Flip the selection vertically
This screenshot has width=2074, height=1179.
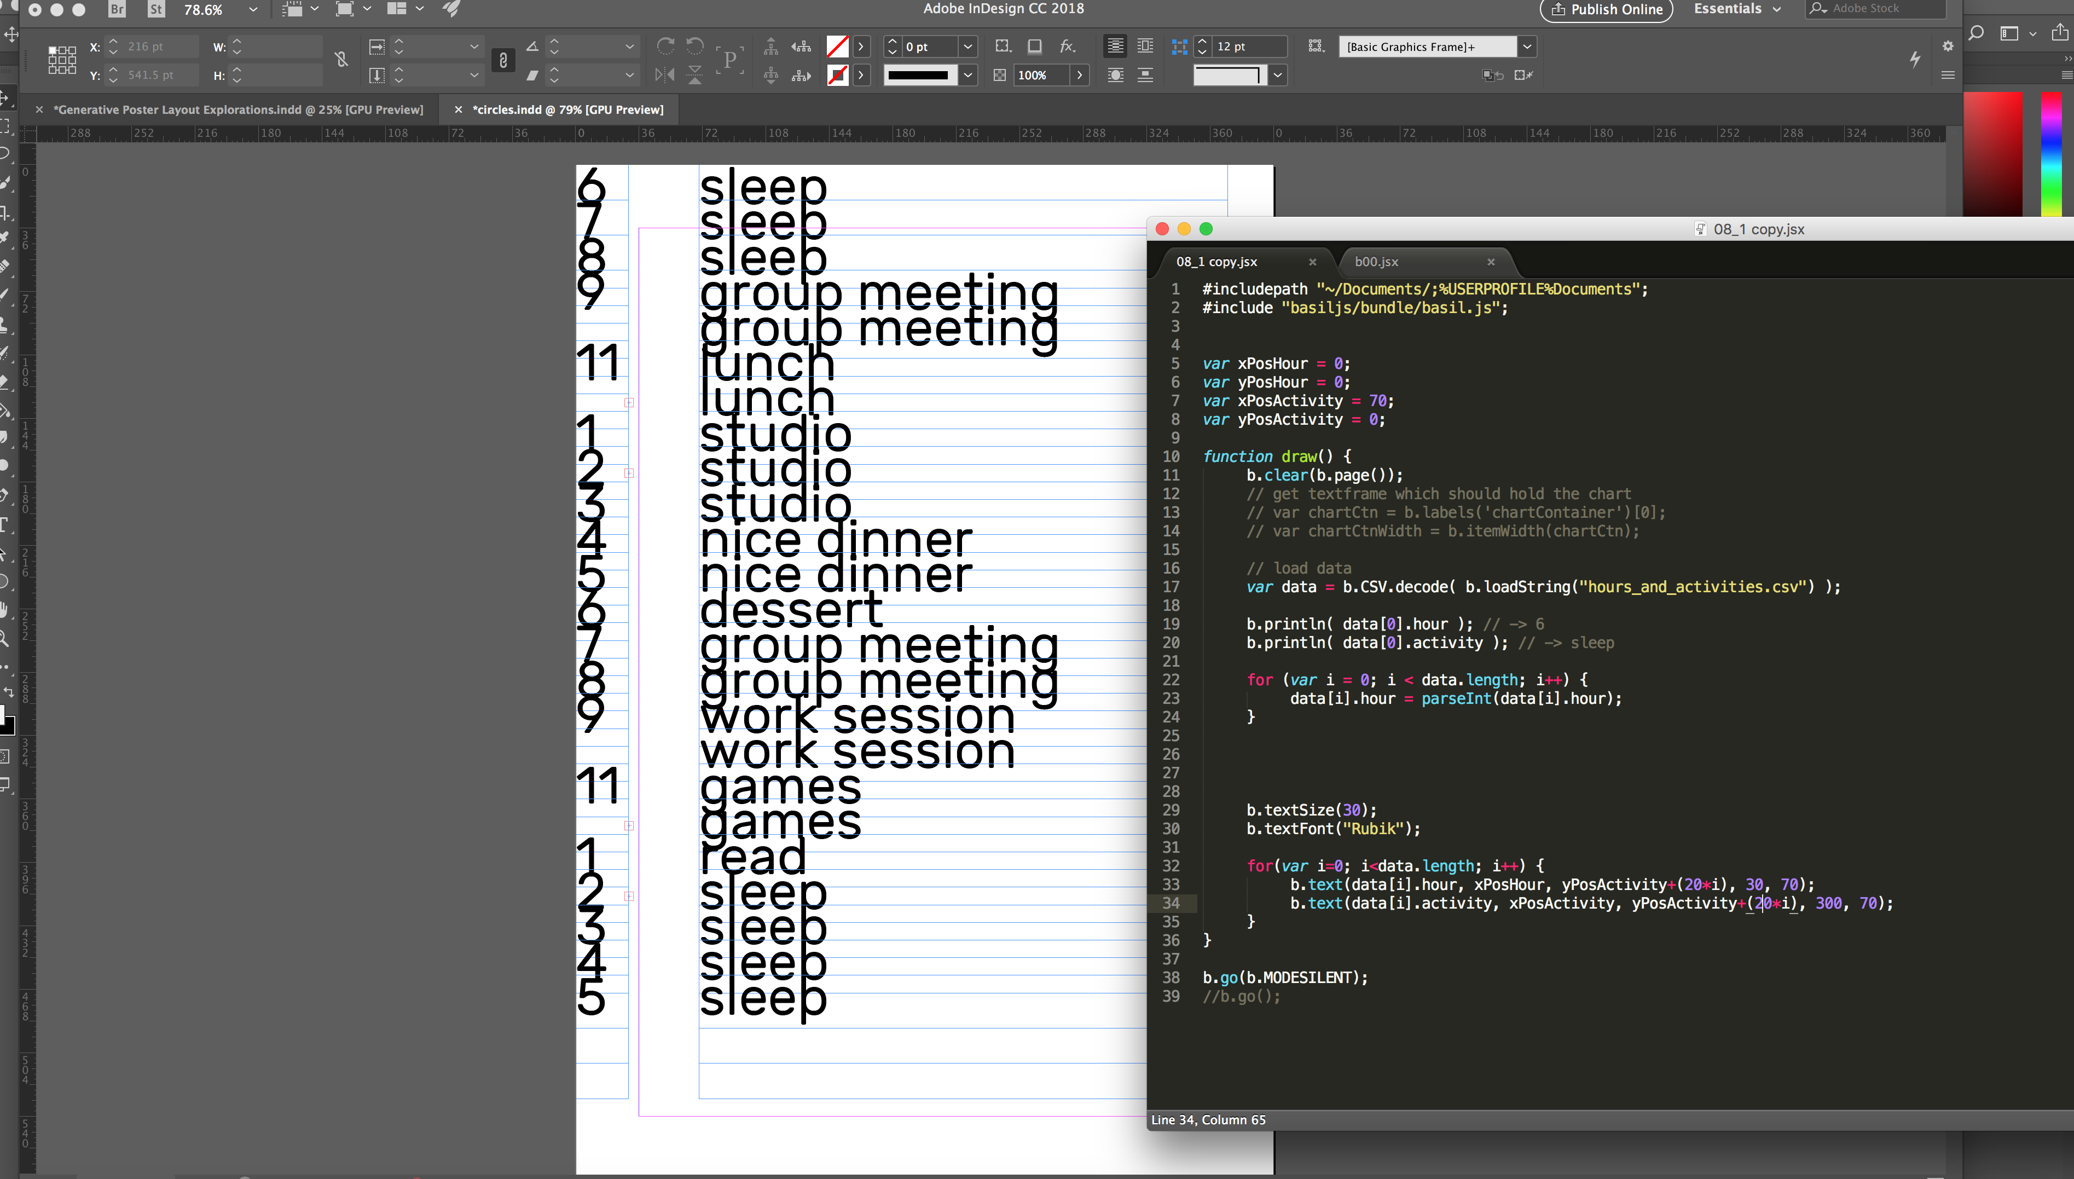pyautogui.click(x=694, y=76)
